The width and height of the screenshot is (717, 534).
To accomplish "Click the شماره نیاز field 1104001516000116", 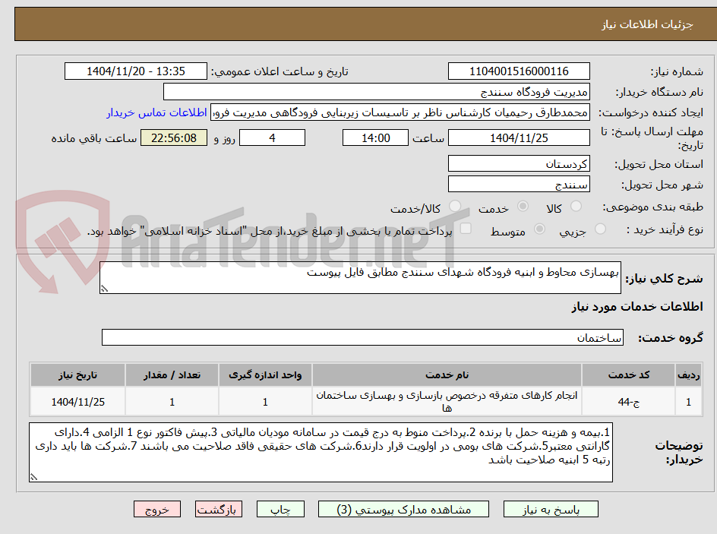I will [519, 71].
